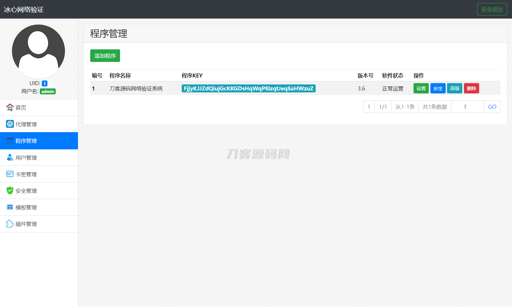Image resolution: width=512 pixels, height=307 pixels.
Task: Click the 程序管理 calendar-style sidebar icon
Action: pos(10,140)
